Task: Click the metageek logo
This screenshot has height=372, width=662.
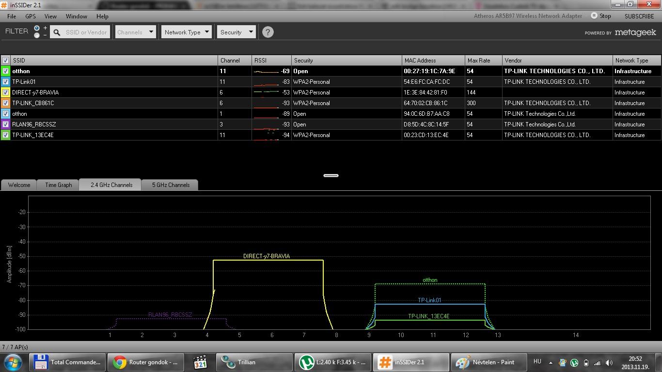Action: pos(635,32)
